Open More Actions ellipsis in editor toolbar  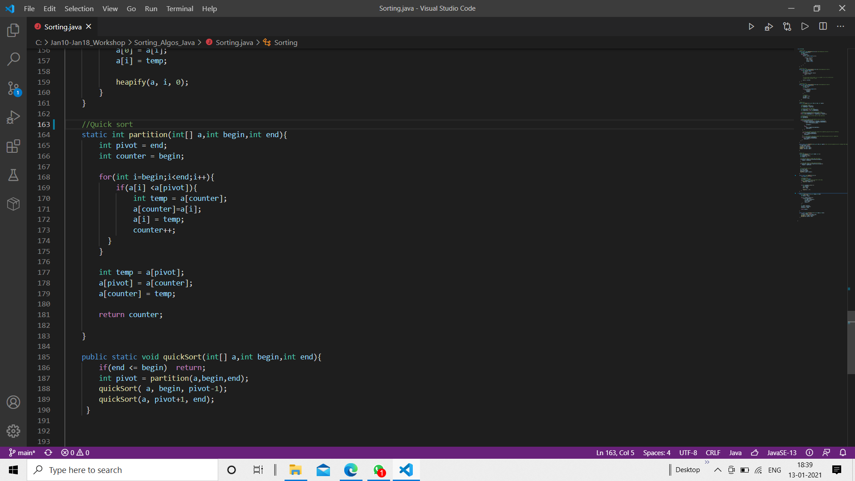point(841,27)
